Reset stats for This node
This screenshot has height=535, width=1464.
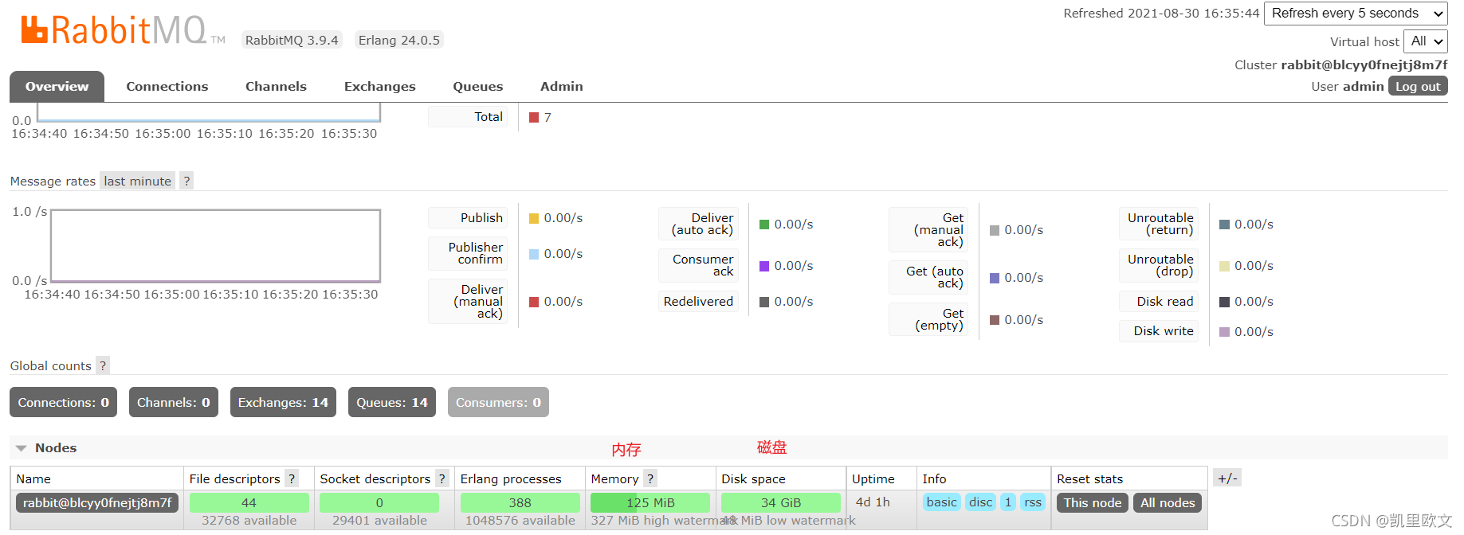coord(1092,502)
